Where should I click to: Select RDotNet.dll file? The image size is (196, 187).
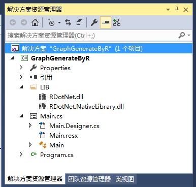click(66, 97)
